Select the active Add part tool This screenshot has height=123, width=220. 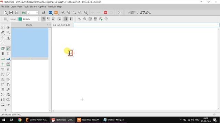coord(8,49)
